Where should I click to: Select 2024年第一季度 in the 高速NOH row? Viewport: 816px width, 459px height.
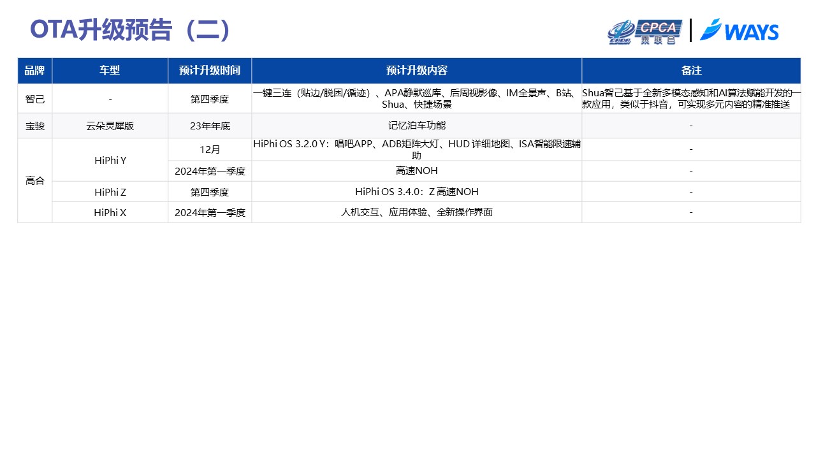point(210,171)
